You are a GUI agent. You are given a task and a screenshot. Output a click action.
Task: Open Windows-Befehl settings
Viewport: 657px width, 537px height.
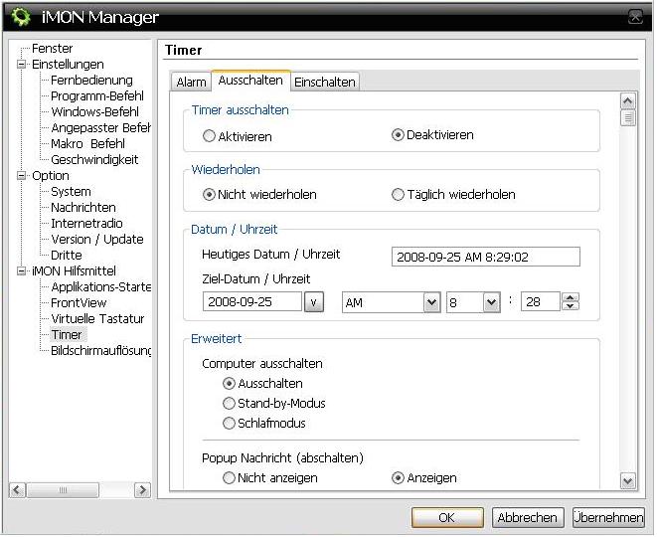95,112
